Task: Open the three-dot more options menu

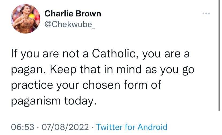Action: pos(206,13)
